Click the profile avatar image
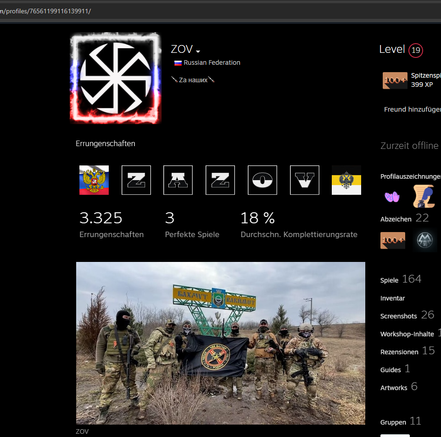441x437 pixels. coord(116,78)
